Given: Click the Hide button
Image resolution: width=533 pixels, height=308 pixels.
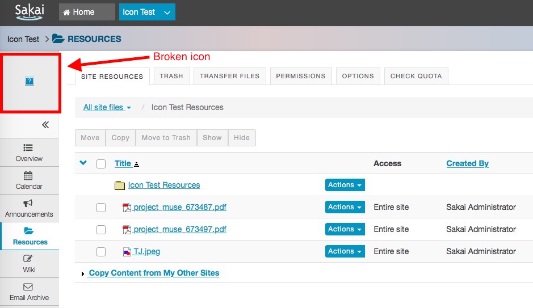Looking at the screenshot, I should [x=242, y=137].
